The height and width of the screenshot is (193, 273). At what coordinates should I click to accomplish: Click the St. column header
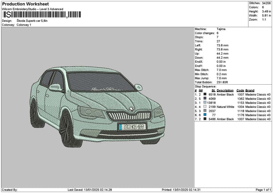pyautogui.click(x=213, y=90)
